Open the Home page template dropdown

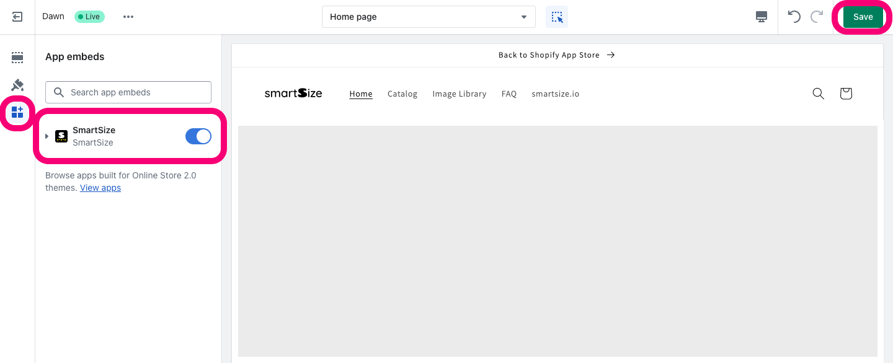tap(429, 17)
